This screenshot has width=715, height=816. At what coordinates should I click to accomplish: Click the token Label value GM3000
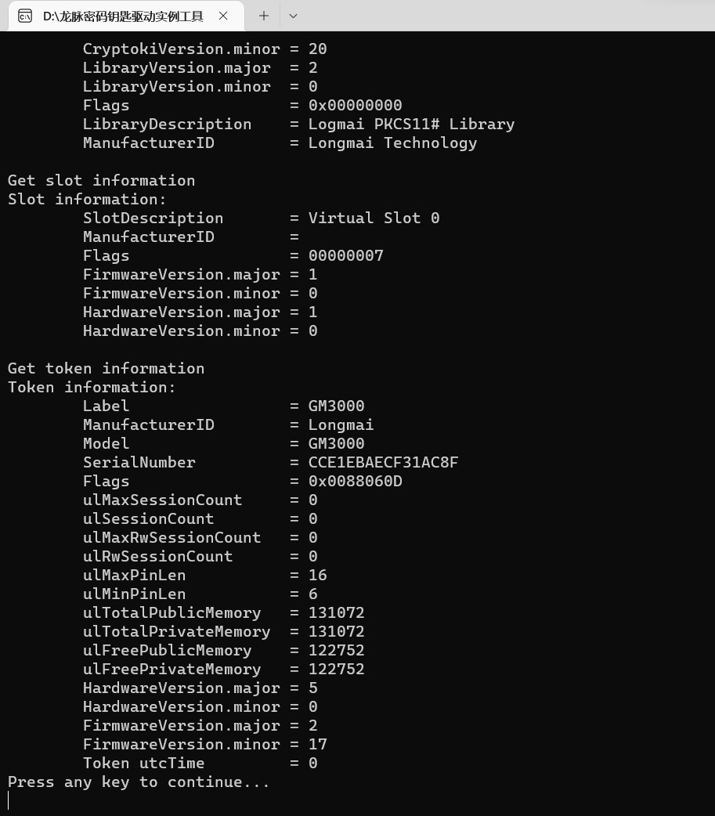coord(336,406)
